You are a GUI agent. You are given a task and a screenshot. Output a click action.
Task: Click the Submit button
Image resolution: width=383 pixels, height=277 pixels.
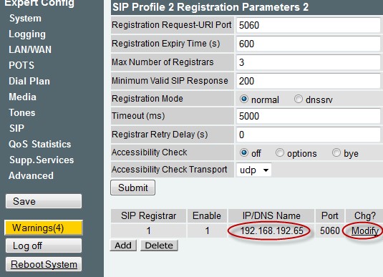133,188
